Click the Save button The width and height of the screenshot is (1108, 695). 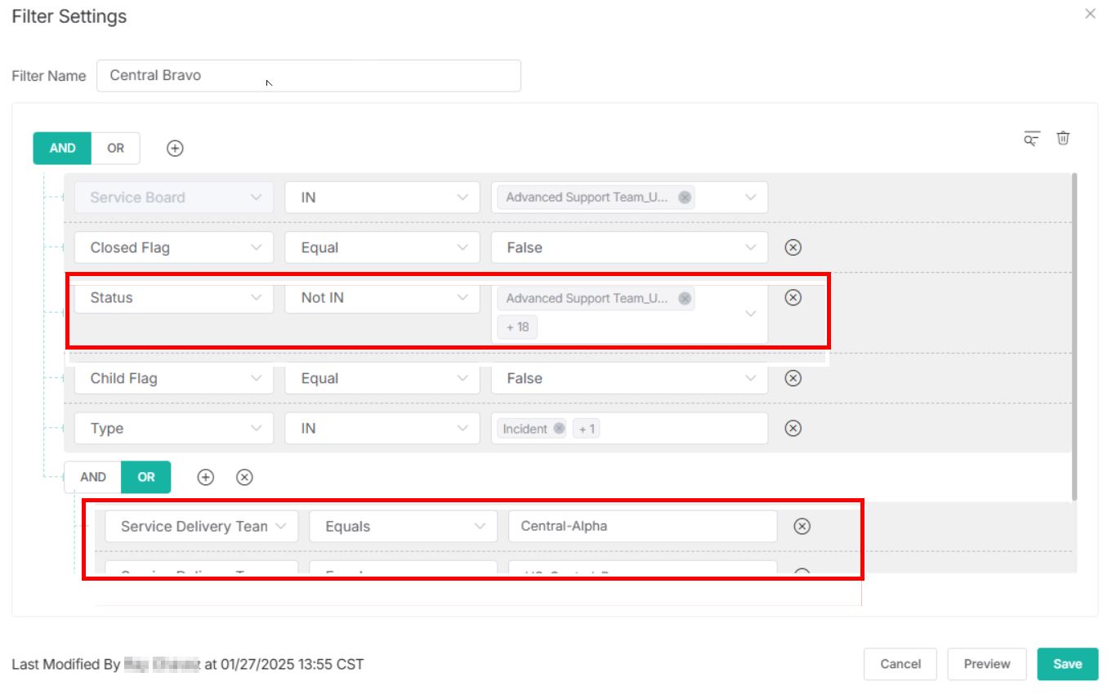(x=1067, y=664)
